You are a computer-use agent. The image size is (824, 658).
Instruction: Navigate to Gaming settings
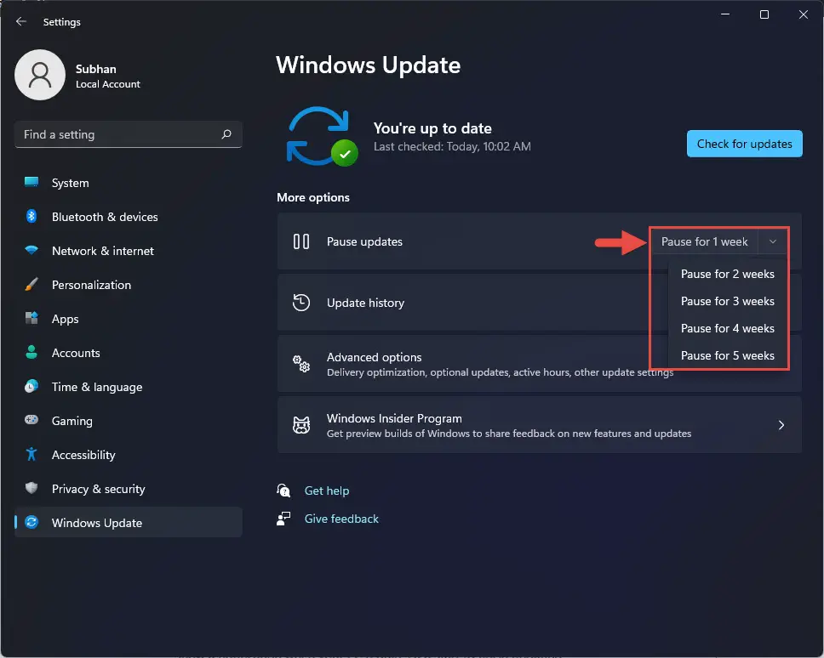pos(129,420)
